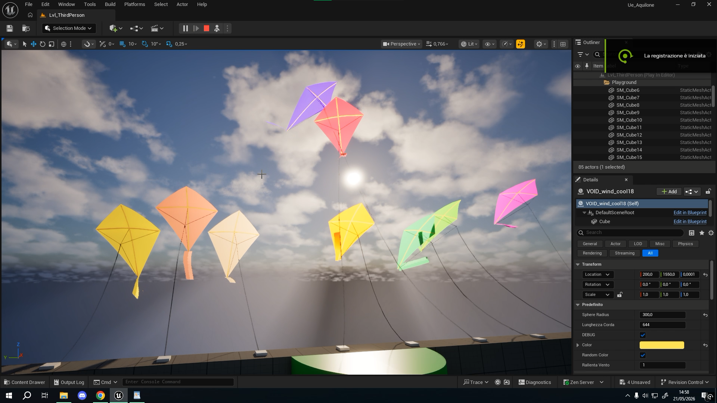This screenshot has height=403, width=717.
Task: Open the Platforms menu
Action: click(134, 4)
